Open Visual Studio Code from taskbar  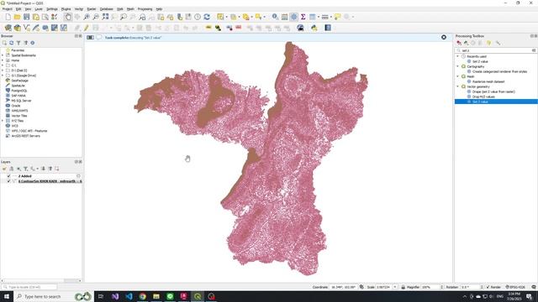129,296
